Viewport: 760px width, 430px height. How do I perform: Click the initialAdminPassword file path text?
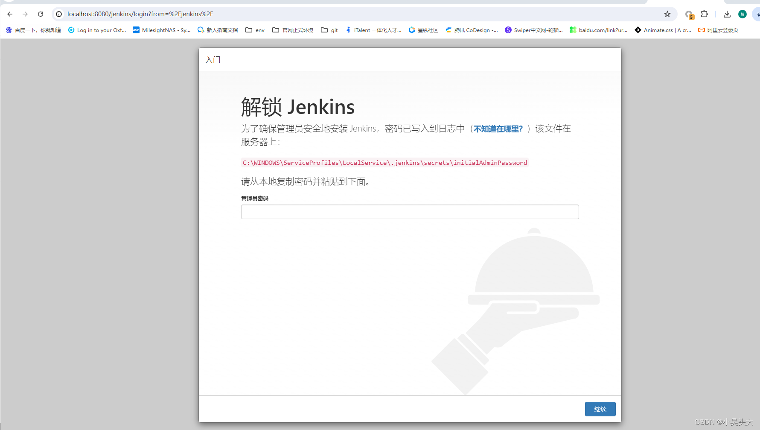coord(385,163)
